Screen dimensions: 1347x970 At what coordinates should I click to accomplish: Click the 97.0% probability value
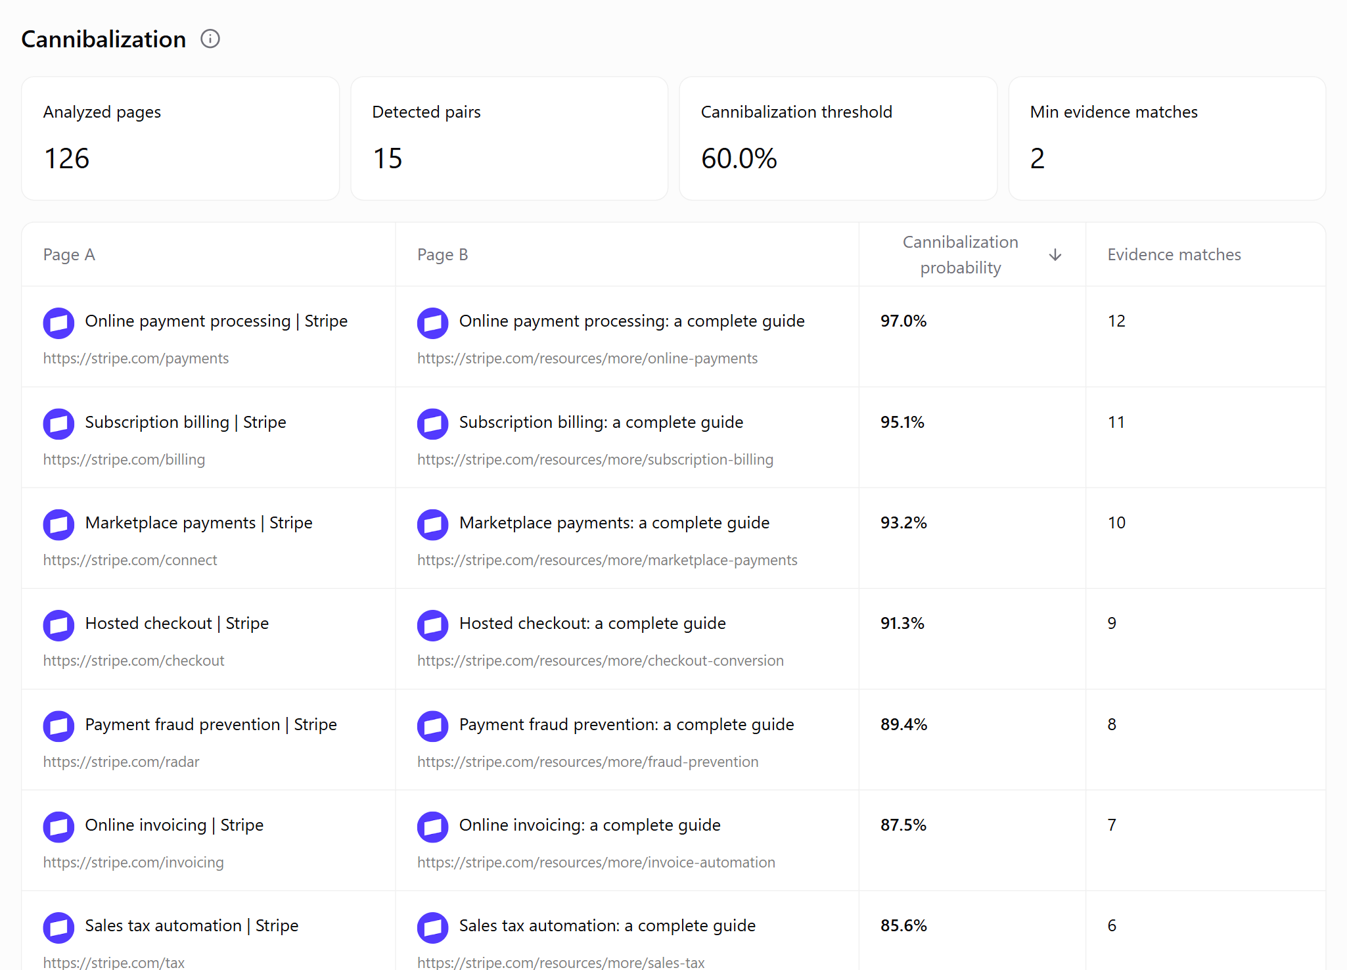coord(903,321)
